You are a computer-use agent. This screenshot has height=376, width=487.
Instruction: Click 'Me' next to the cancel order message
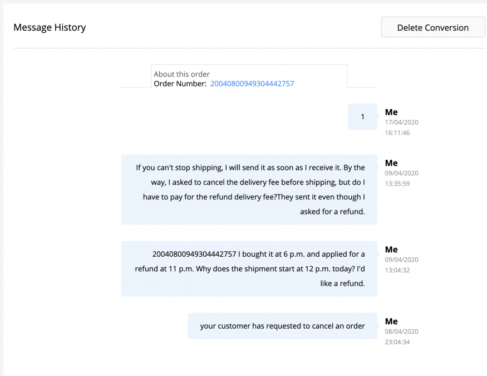point(391,321)
